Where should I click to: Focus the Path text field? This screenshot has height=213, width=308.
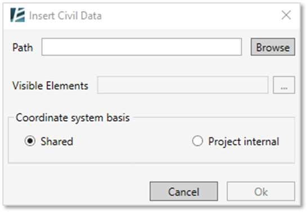click(x=142, y=47)
